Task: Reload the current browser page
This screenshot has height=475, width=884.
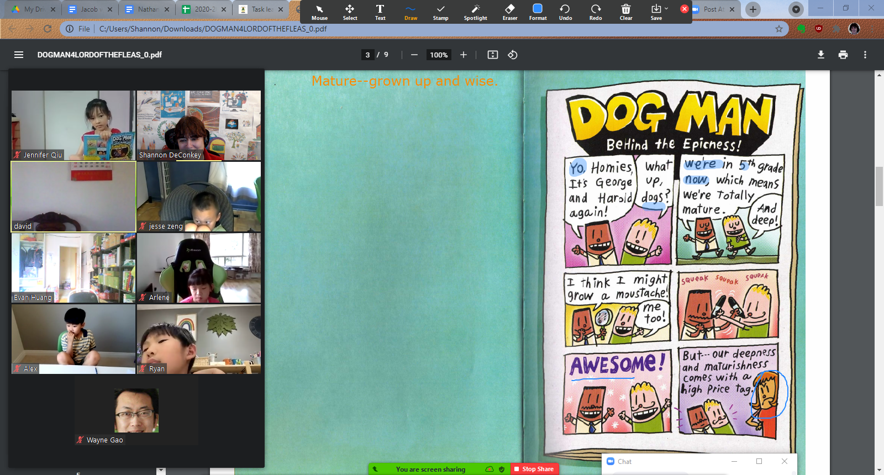Action: click(48, 29)
